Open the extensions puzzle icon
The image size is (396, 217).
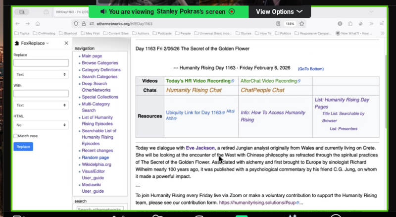coord(350,24)
